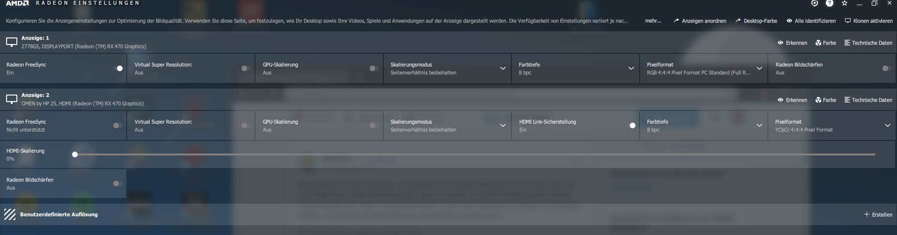Click the mehr... link
Image resolution: width=897 pixels, height=235 pixels.
tap(653, 21)
